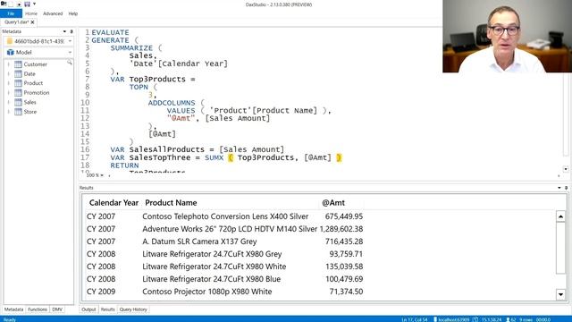This screenshot has width=572, height=322.
Task: Select cell Litware Refrigerator 24.7CuFt X980 White
Action: [x=214, y=267]
